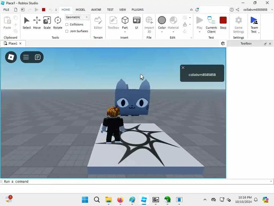Open the FILE menu
This screenshot has height=206, width=274.
click(6, 10)
